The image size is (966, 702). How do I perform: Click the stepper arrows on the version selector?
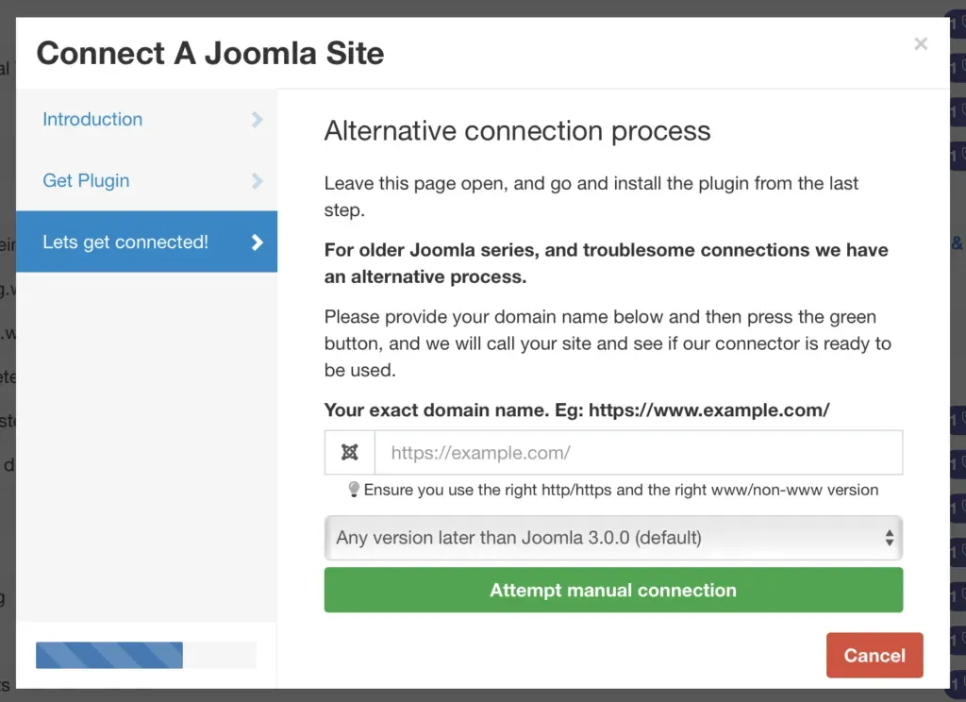(x=889, y=537)
